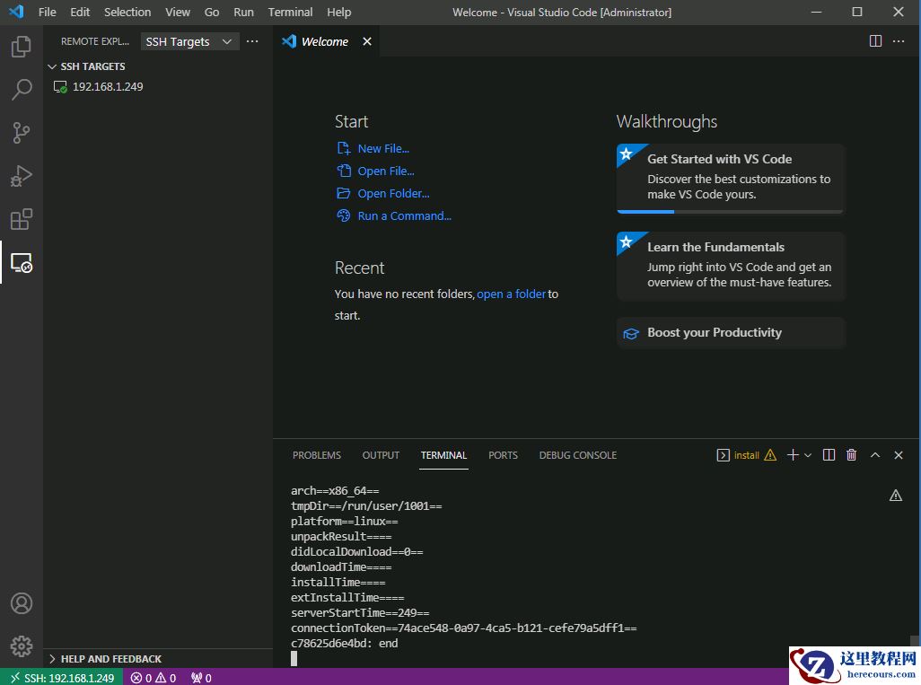Open the Terminal menu
Screen dimensions: 921x685
(290, 12)
